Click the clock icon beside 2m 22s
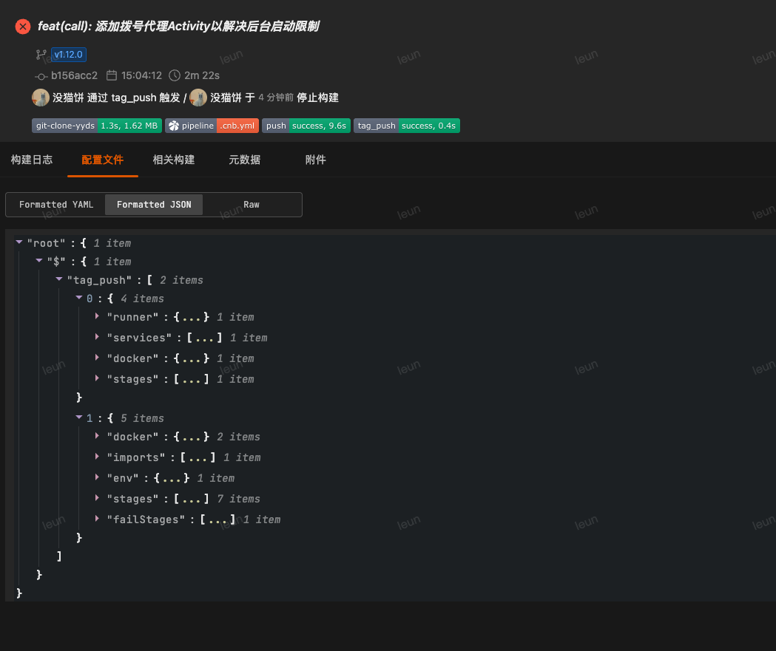 175,75
